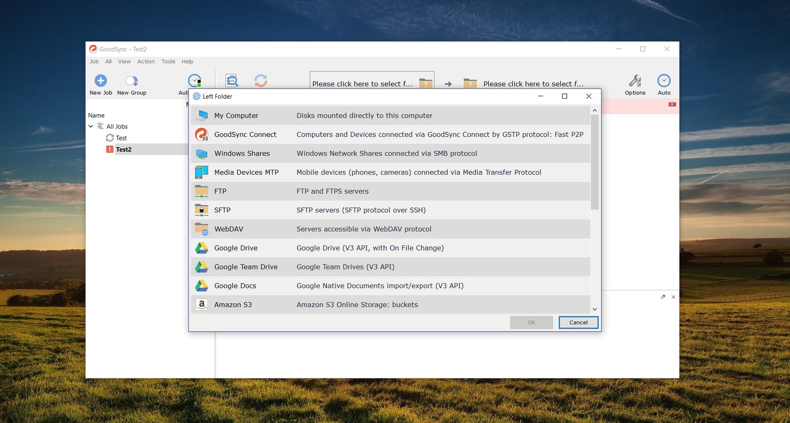Select the 'GoodSync Connect' row label
The image size is (790, 423).
click(245, 134)
